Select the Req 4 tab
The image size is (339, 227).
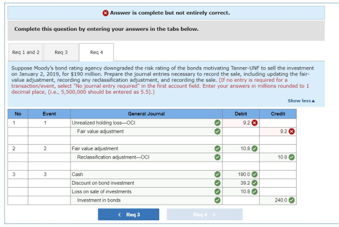click(96, 52)
